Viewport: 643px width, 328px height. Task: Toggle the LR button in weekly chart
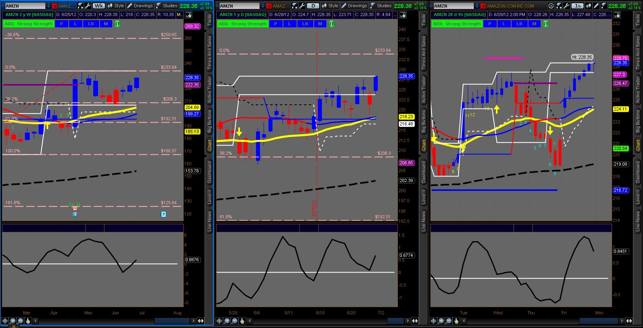[91, 24]
